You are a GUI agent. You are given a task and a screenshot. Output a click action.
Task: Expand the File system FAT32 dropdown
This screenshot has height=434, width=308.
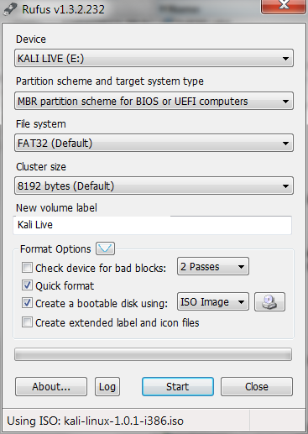(154, 143)
